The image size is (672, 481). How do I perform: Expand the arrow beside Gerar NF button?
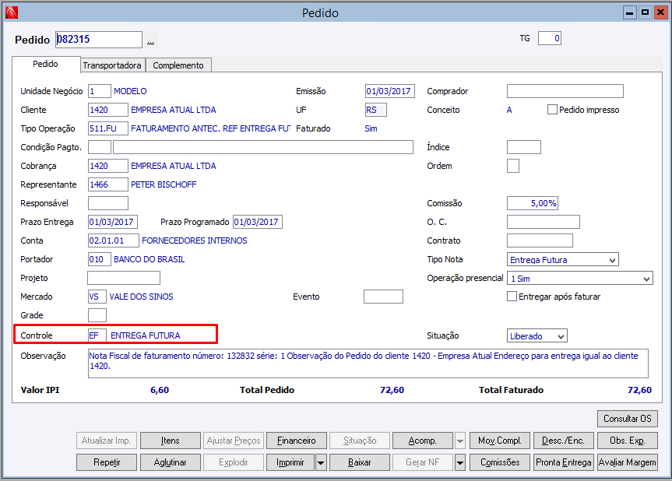coord(460,462)
